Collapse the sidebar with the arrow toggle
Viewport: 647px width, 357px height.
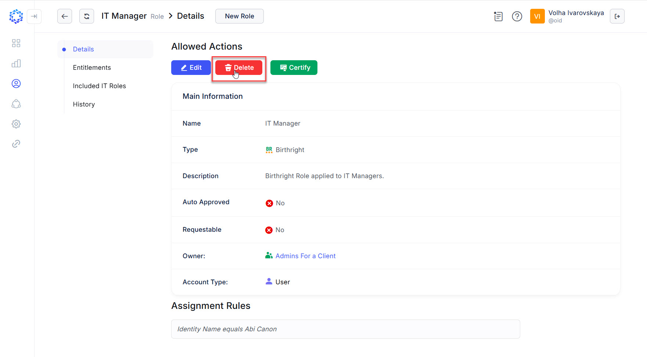(34, 16)
